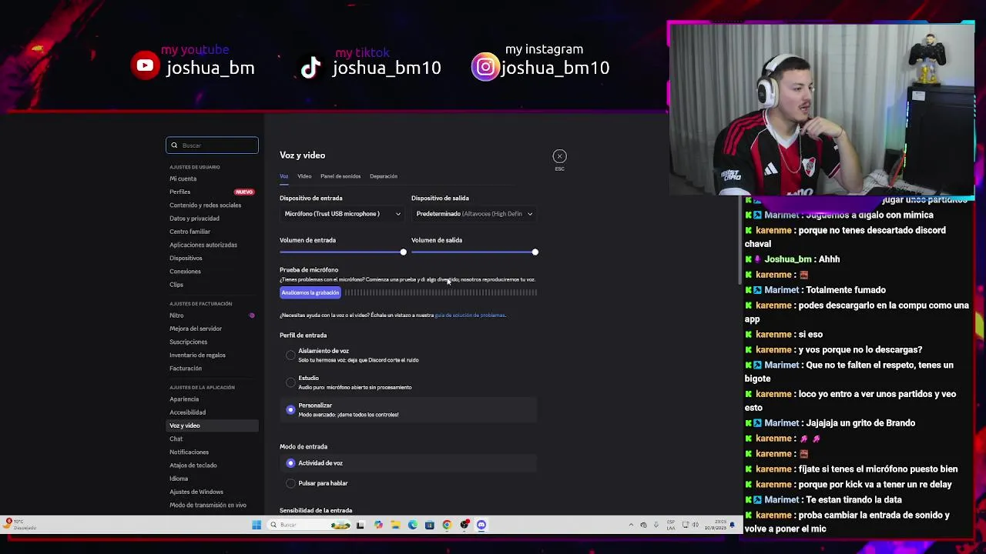Open Aplicaciones autorizadas settings
Screen dimensions: 986x554
click(203, 245)
